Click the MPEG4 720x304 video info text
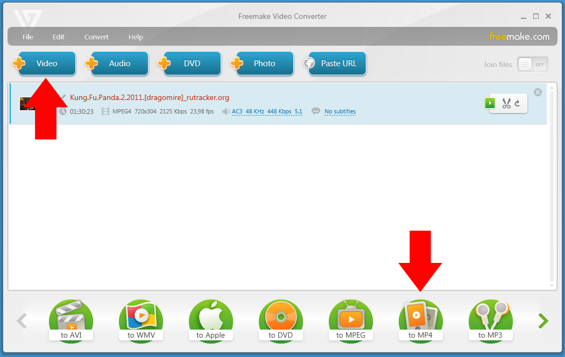Viewport: 565px width, 357px height. [x=163, y=112]
